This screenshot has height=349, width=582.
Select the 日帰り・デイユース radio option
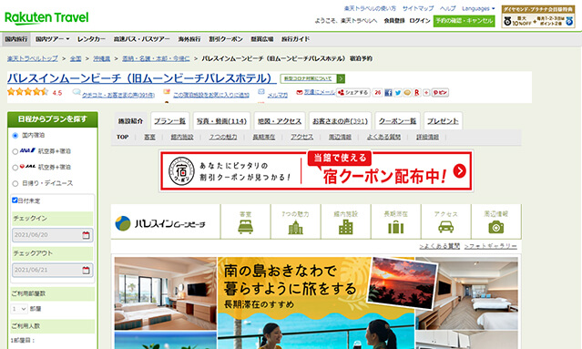[x=15, y=183]
